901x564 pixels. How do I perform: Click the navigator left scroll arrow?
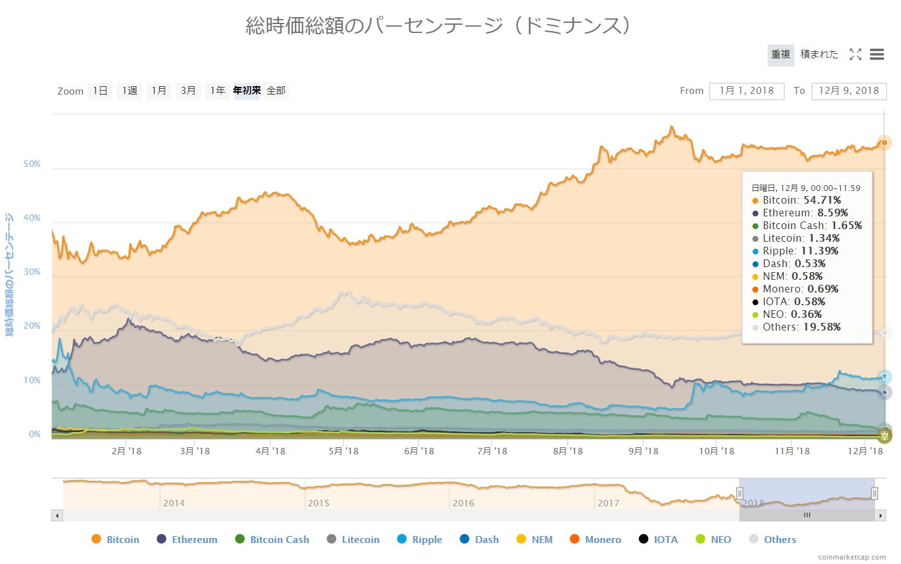[x=57, y=516]
